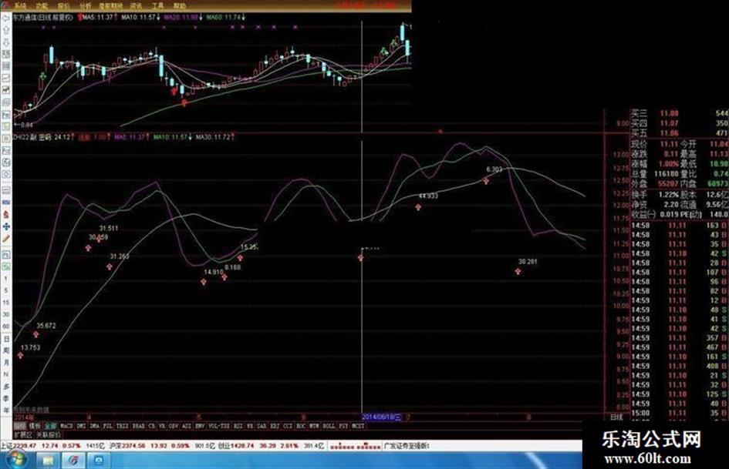
Task: Click the red signal arrow labeled 35.672
Action: [x=35, y=334]
